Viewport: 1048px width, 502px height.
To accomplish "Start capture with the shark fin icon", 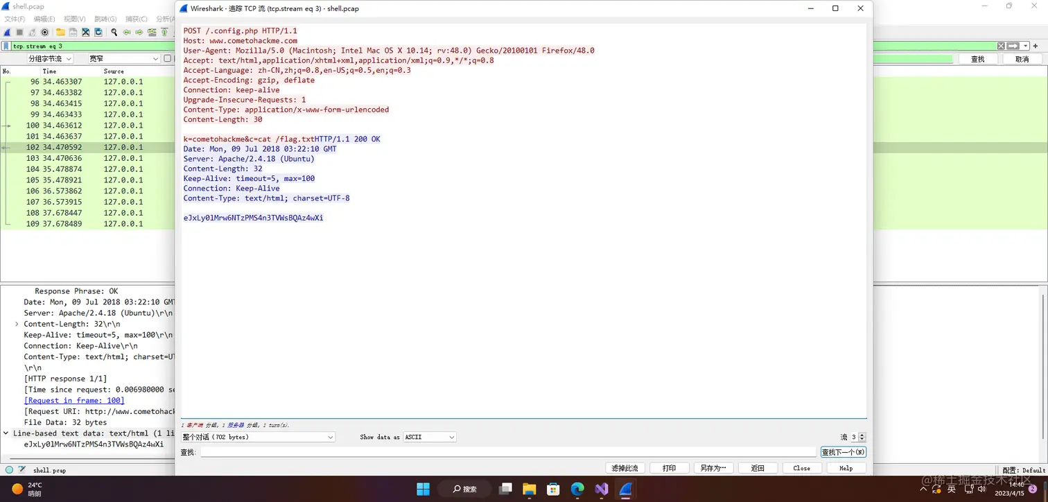I will (7, 33).
